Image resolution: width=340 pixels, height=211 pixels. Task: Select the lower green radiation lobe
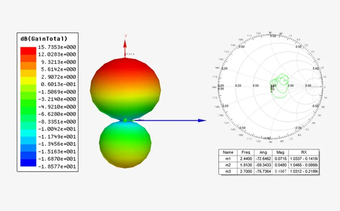coord(125,144)
